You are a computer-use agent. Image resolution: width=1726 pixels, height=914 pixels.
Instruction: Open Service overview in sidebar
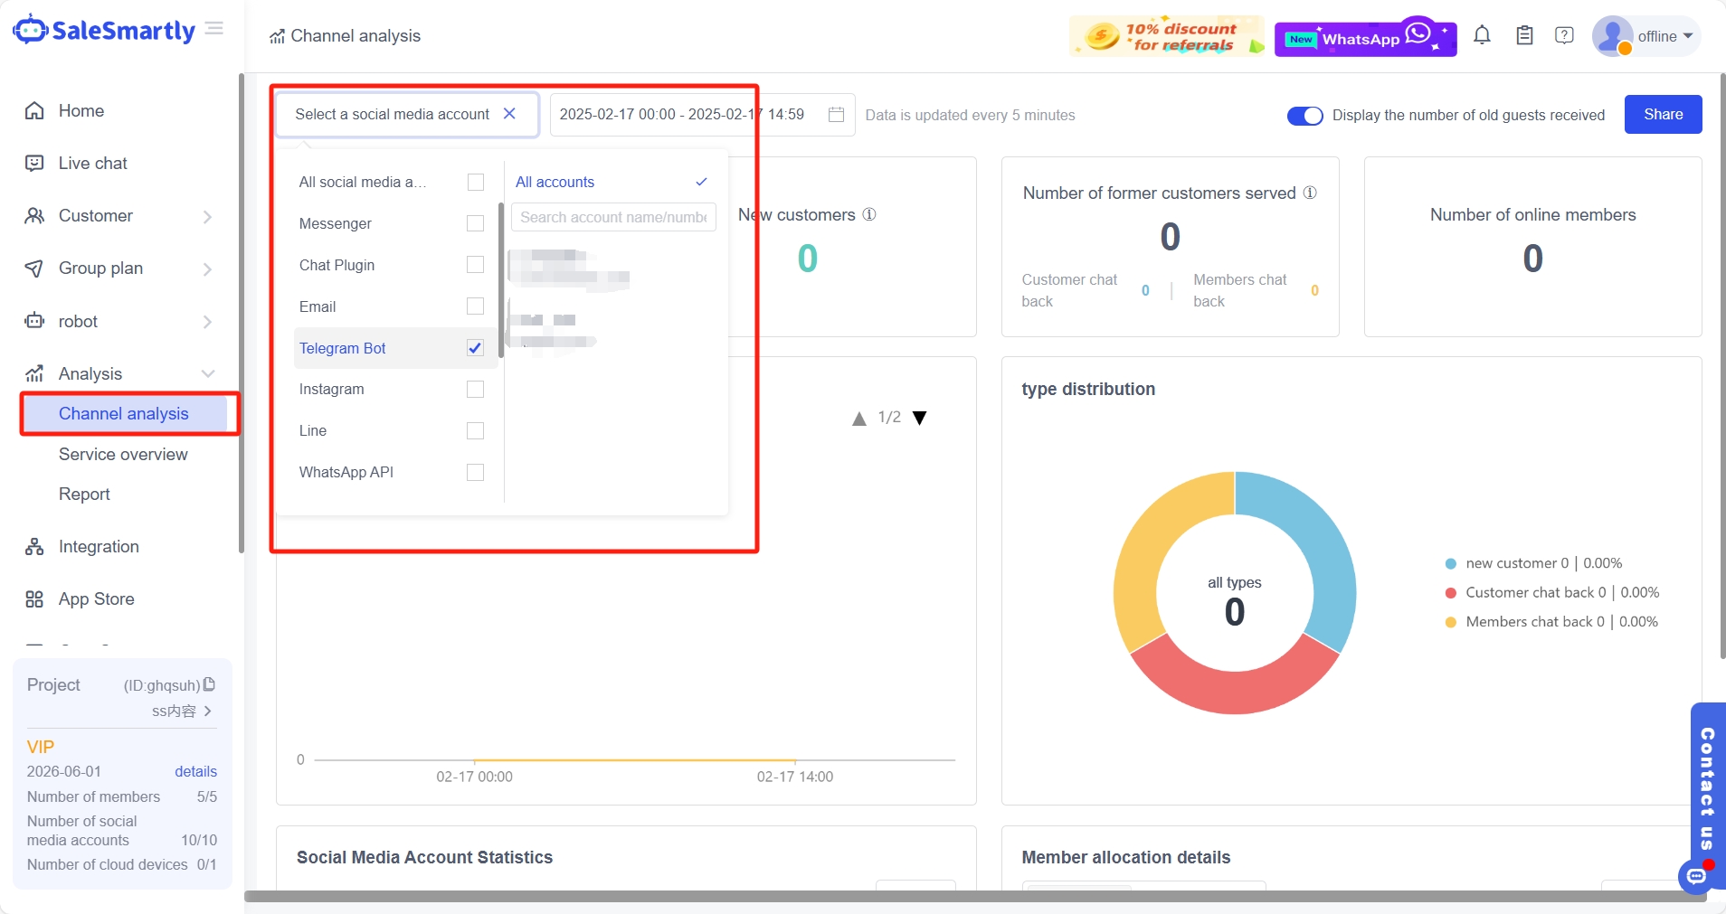pos(123,455)
